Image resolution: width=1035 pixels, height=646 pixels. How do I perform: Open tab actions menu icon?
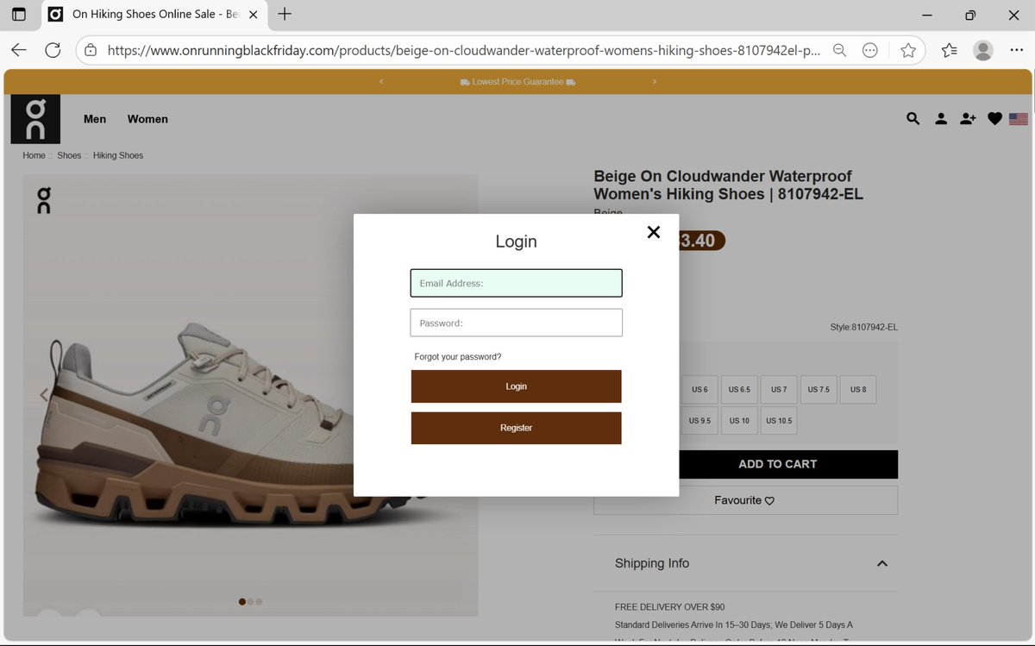(19, 15)
